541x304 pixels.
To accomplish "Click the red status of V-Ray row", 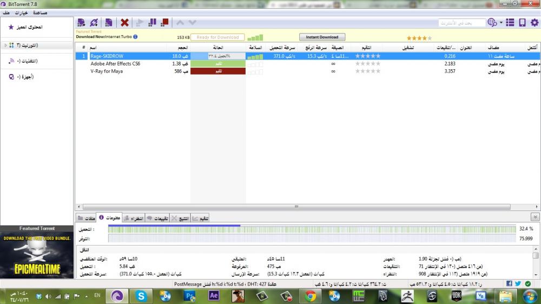I will 218,71.
